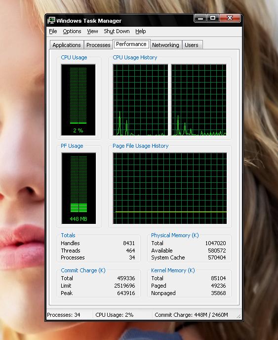Click the Threads value 464
Viewport: 278px width, 340px height.
130,251
